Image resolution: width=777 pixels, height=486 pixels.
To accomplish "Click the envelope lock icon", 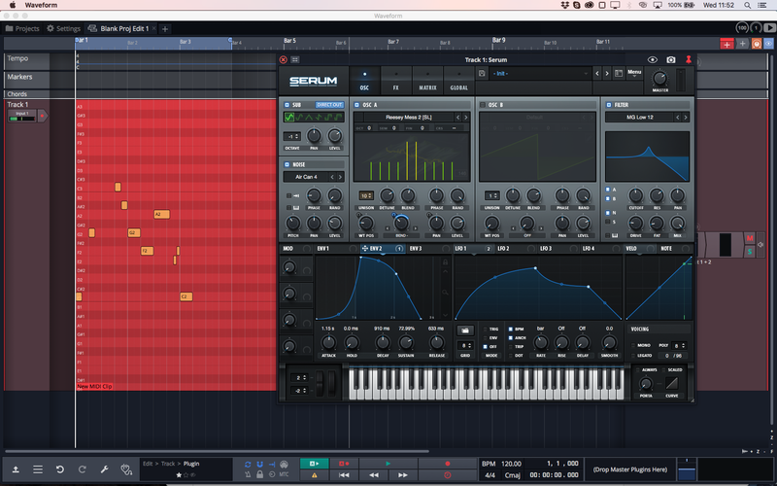I will (x=445, y=261).
